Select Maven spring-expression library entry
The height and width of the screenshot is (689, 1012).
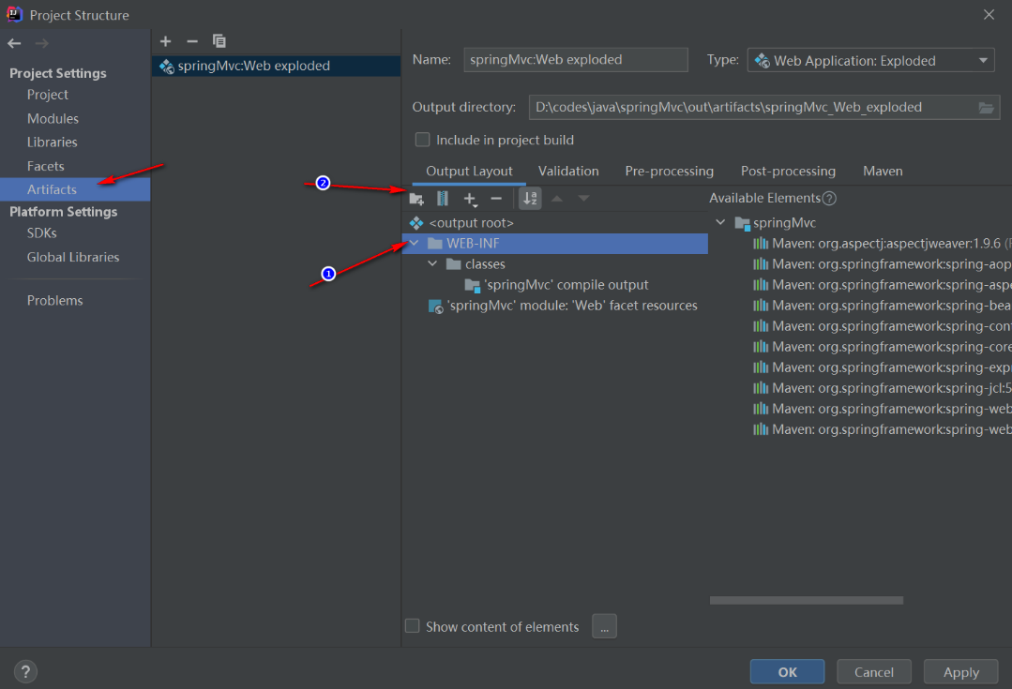tap(882, 367)
